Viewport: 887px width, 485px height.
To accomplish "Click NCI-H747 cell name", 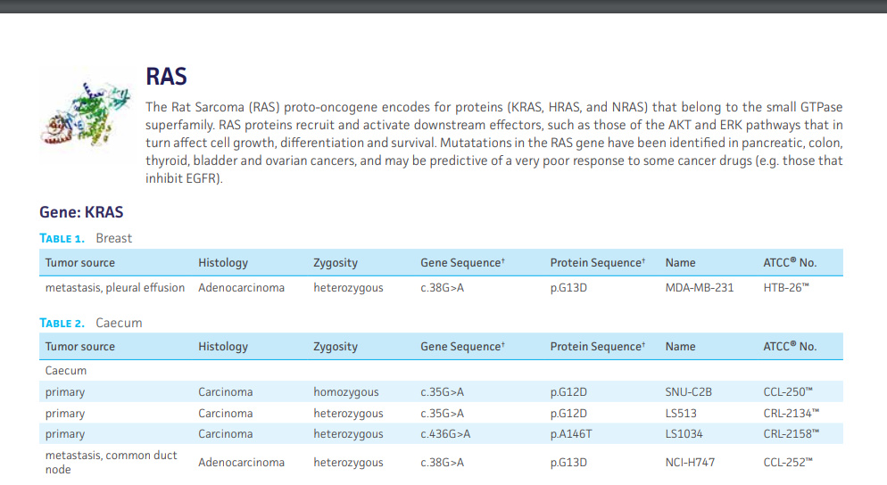I will pyautogui.click(x=690, y=463).
